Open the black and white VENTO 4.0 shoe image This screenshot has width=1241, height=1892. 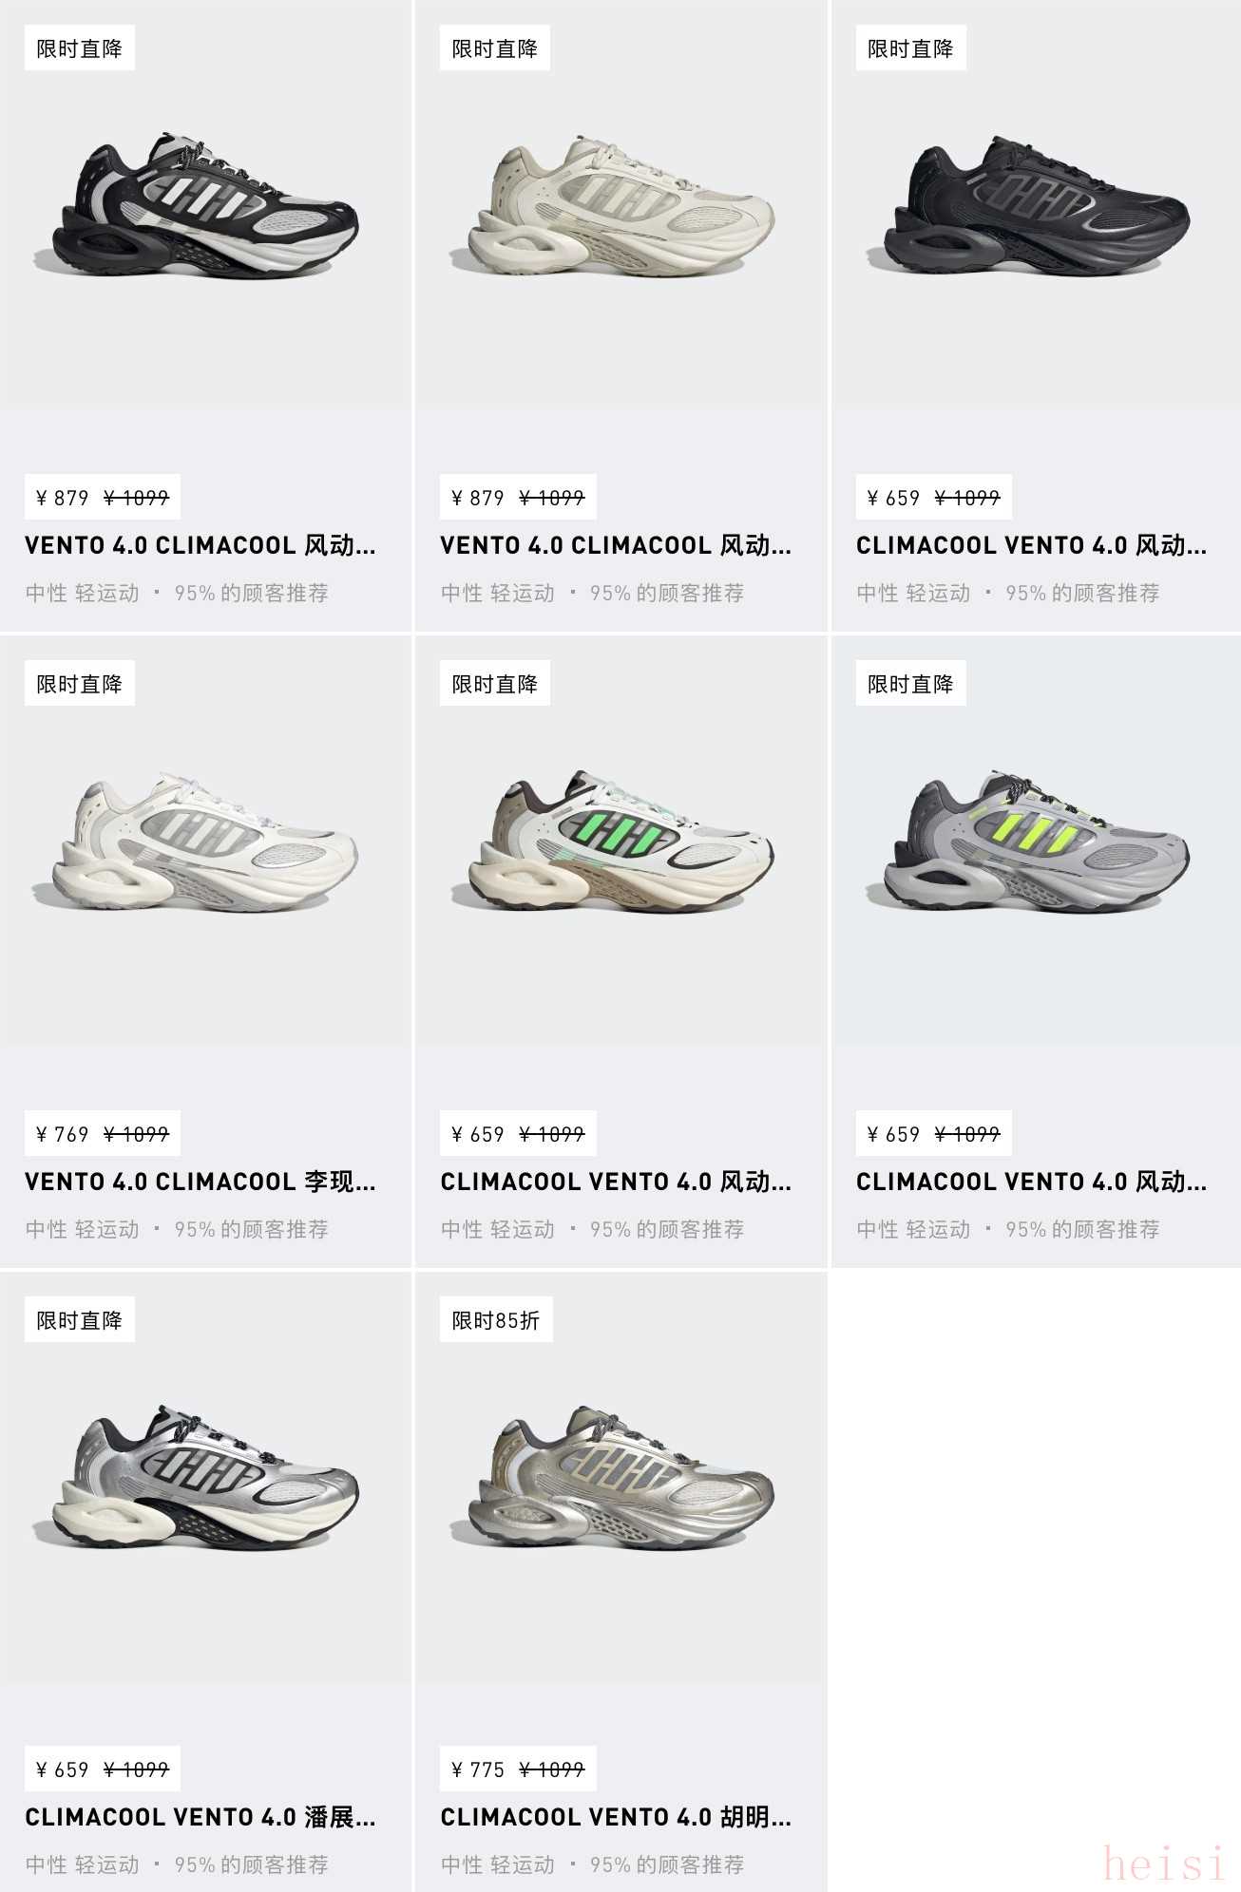(198, 206)
